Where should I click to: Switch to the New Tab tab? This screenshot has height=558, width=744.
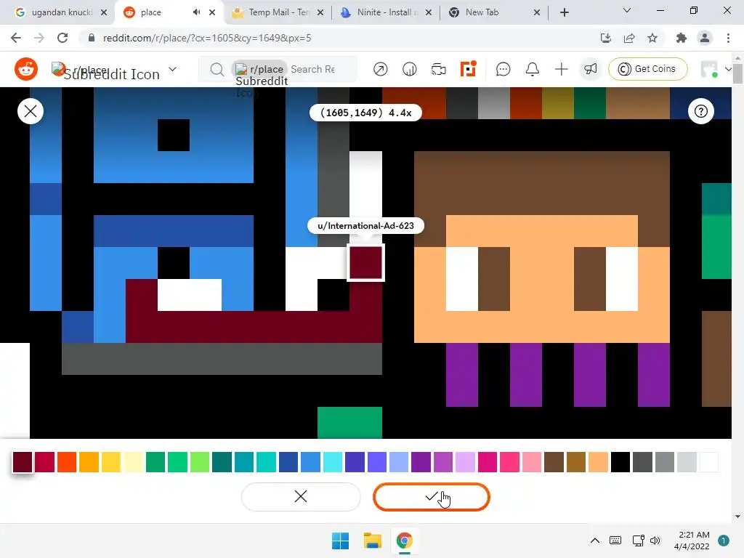coord(493,12)
